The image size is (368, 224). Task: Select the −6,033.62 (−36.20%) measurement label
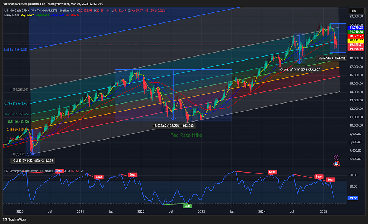point(173,126)
